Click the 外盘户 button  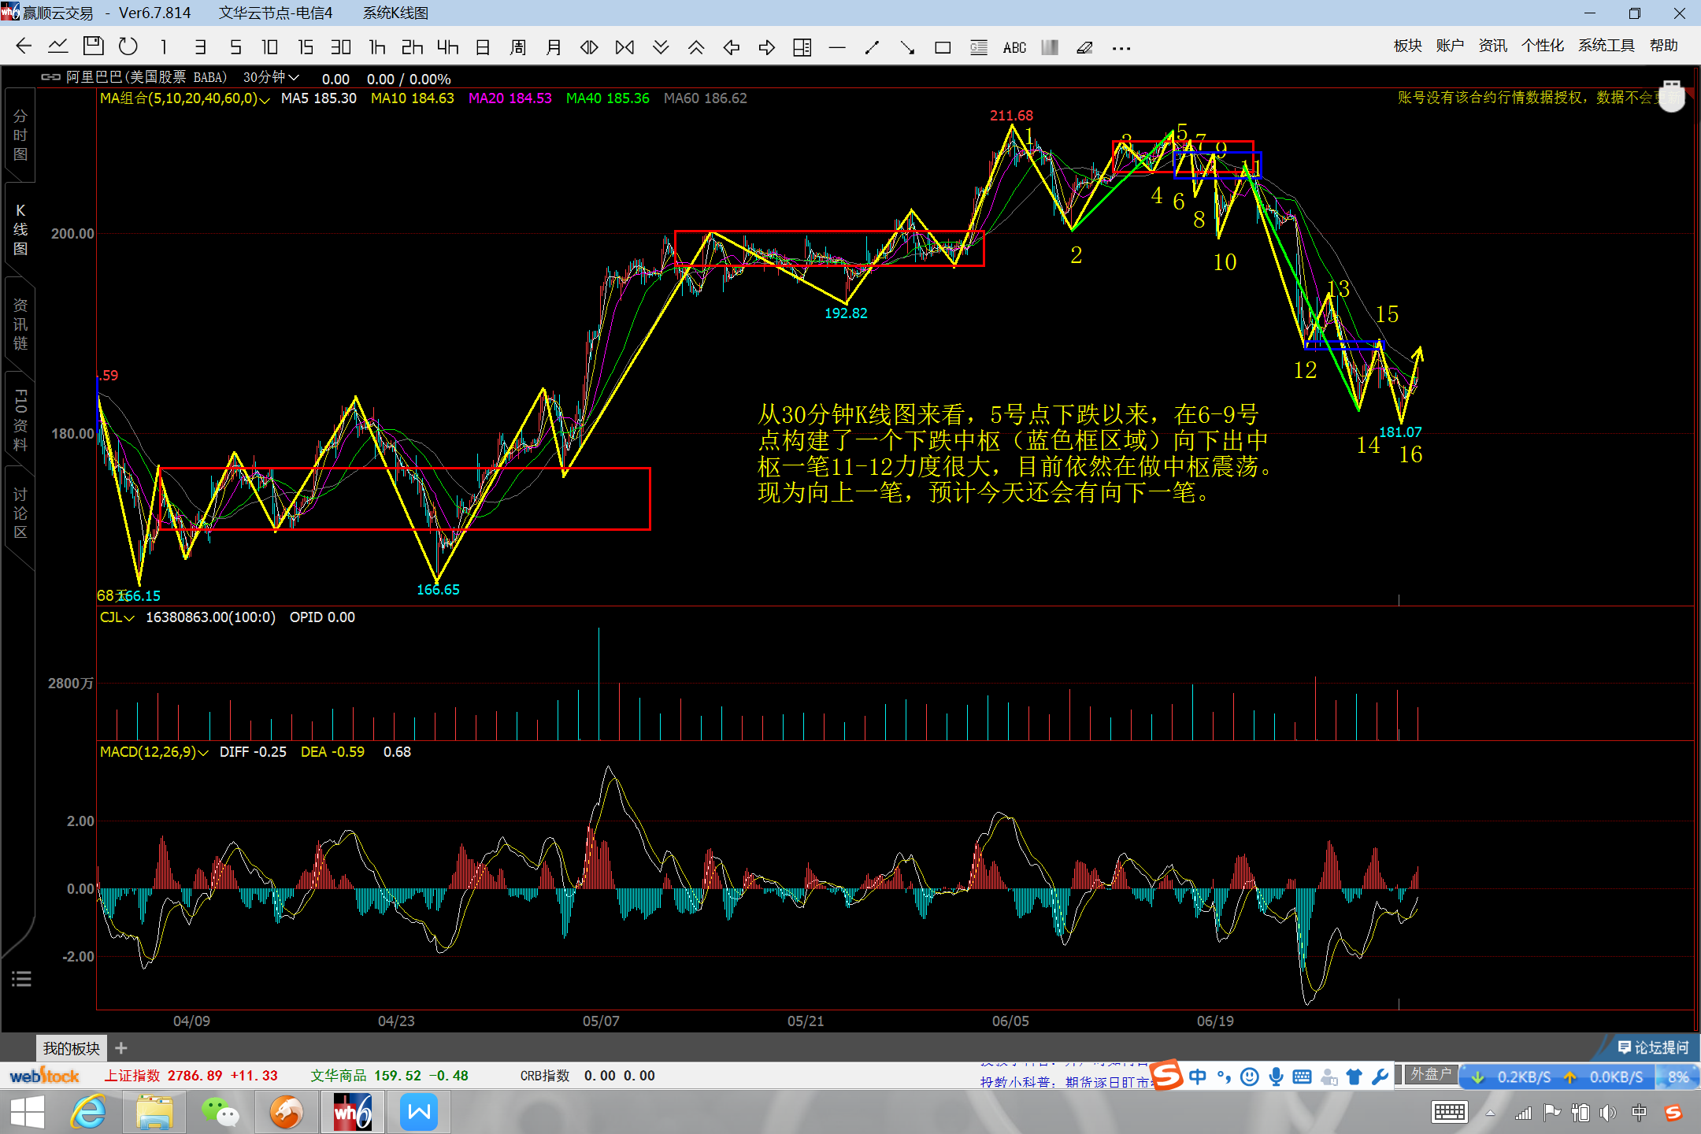click(x=1430, y=1074)
